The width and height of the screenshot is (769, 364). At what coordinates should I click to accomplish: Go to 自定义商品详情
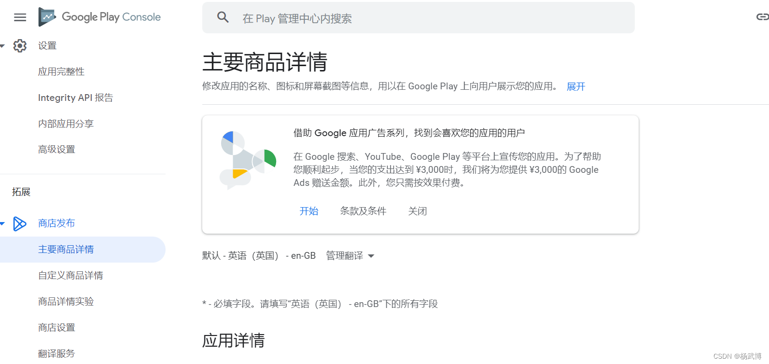click(71, 275)
